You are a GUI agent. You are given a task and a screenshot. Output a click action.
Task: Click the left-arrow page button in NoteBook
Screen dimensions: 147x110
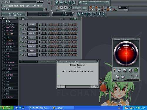59,87
